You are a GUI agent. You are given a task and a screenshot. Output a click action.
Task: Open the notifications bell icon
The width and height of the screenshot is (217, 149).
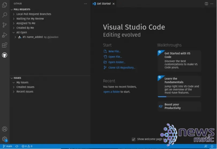click(x=212, y=146)
